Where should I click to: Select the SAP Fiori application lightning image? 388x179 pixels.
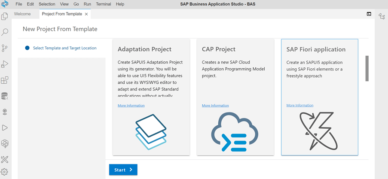coord(318,131)
